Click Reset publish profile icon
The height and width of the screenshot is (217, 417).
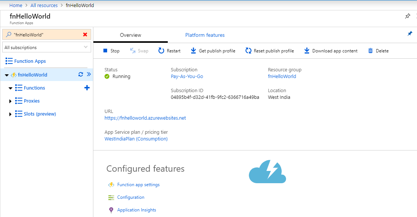click(x=248, y=51)
